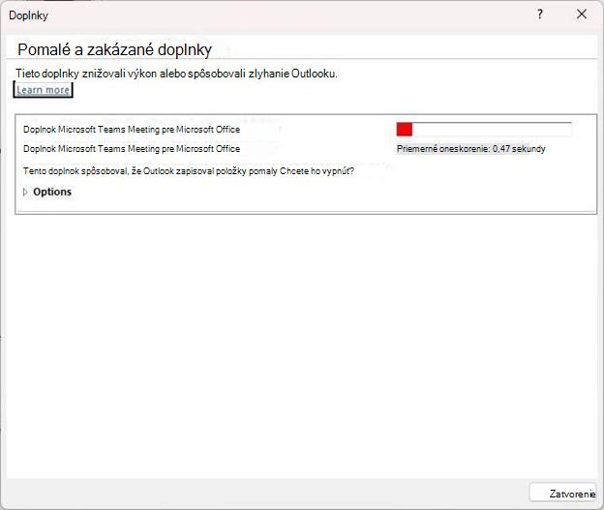Open the Learn more link

coord(44,90)
